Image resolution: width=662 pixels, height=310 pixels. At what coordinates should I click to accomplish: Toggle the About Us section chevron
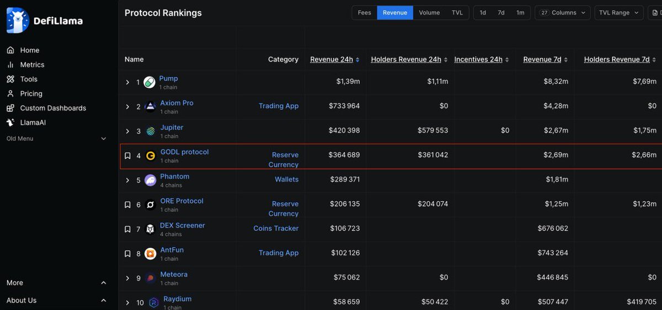click(x=103, y=301)
